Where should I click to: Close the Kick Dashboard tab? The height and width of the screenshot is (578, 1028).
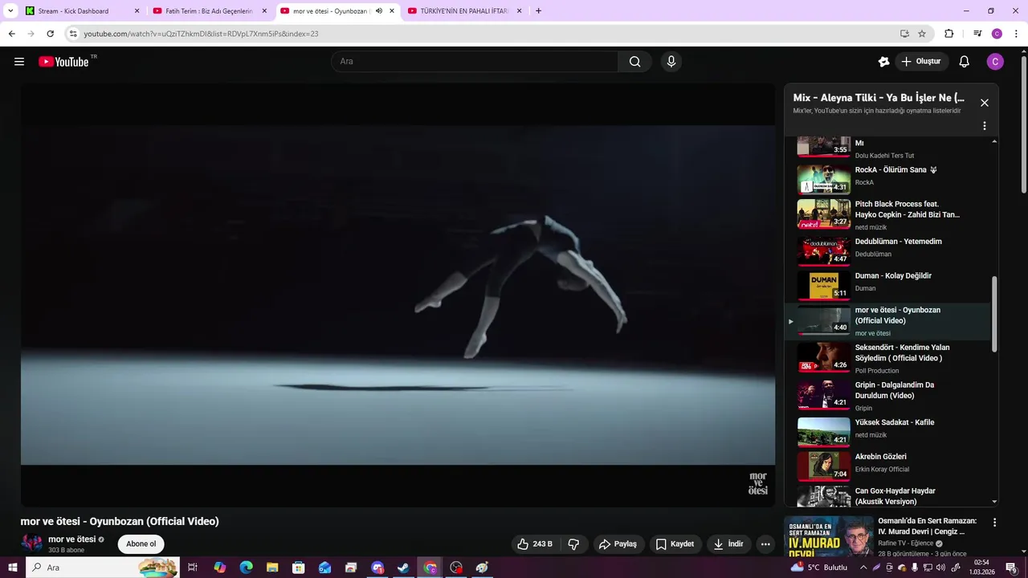(x=137, y=11)
